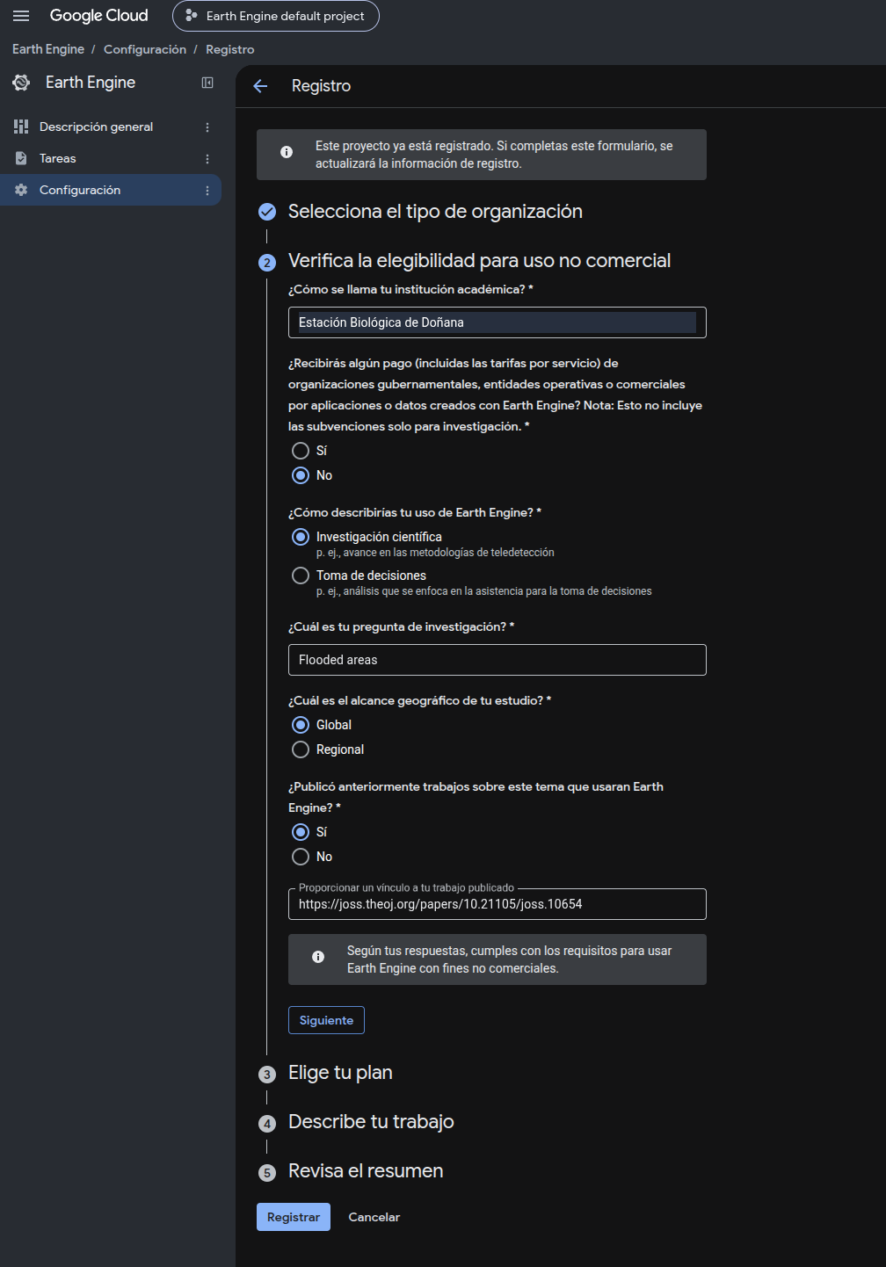Open more options for Descripción general
Viewport: 886px width, 1267px height.
click(x=207, y=127)
